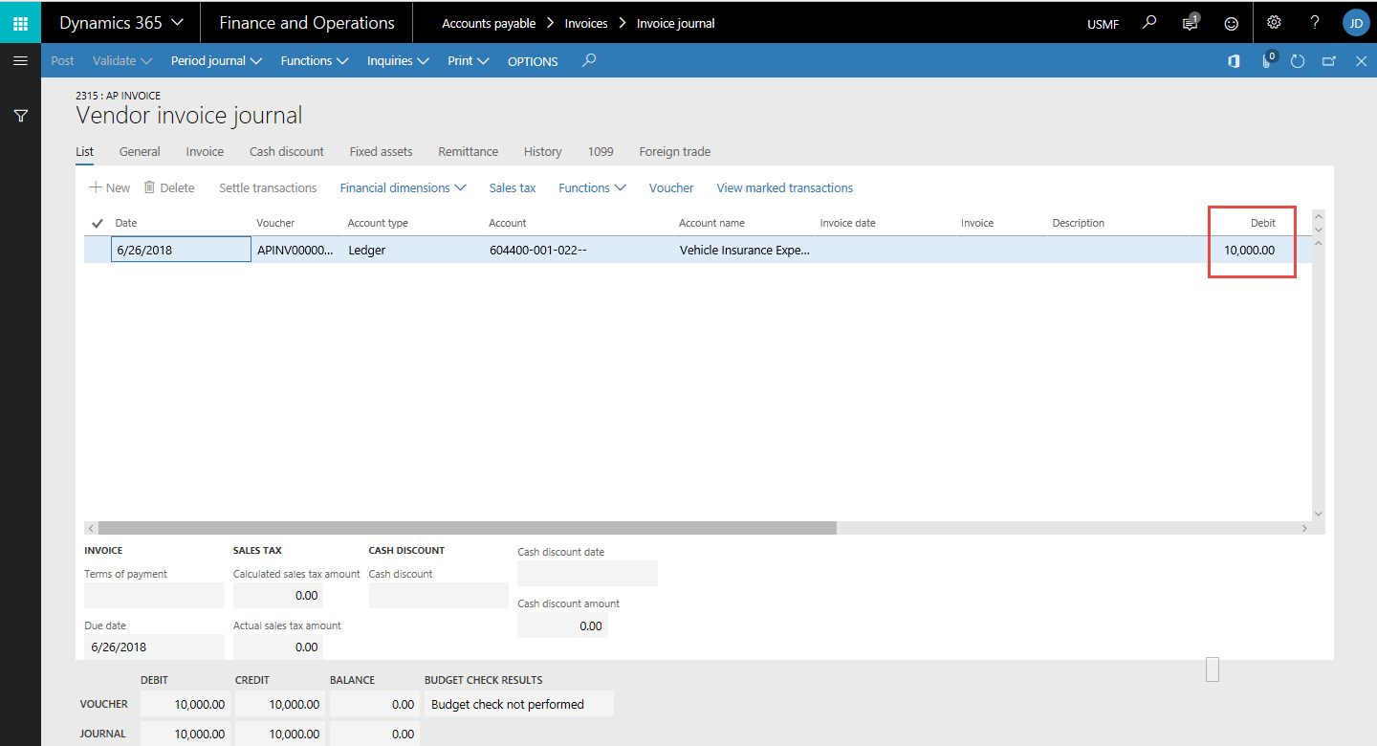The image size is (1377, 746).
Task: Open the filter pane funnel icon
Action: (20, 116)
